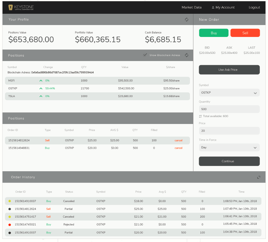Select the green Buy button
This screenshot has width=268, height=242.
point(214,33)
